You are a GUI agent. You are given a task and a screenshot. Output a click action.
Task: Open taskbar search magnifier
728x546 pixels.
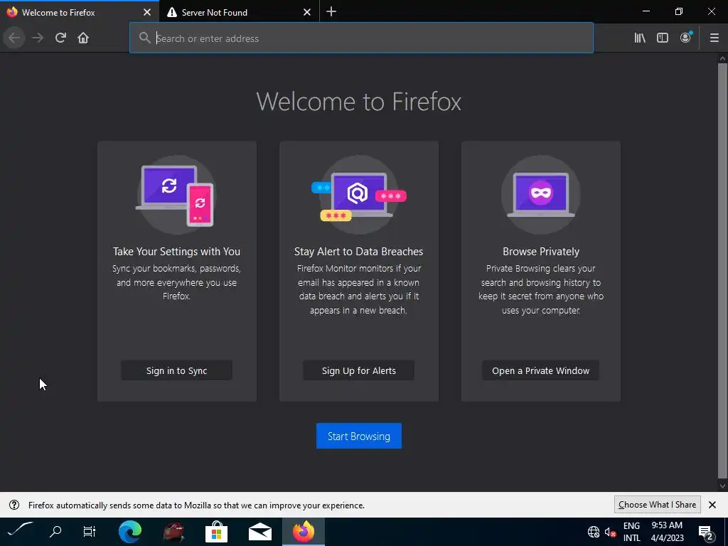coord(55,531)
